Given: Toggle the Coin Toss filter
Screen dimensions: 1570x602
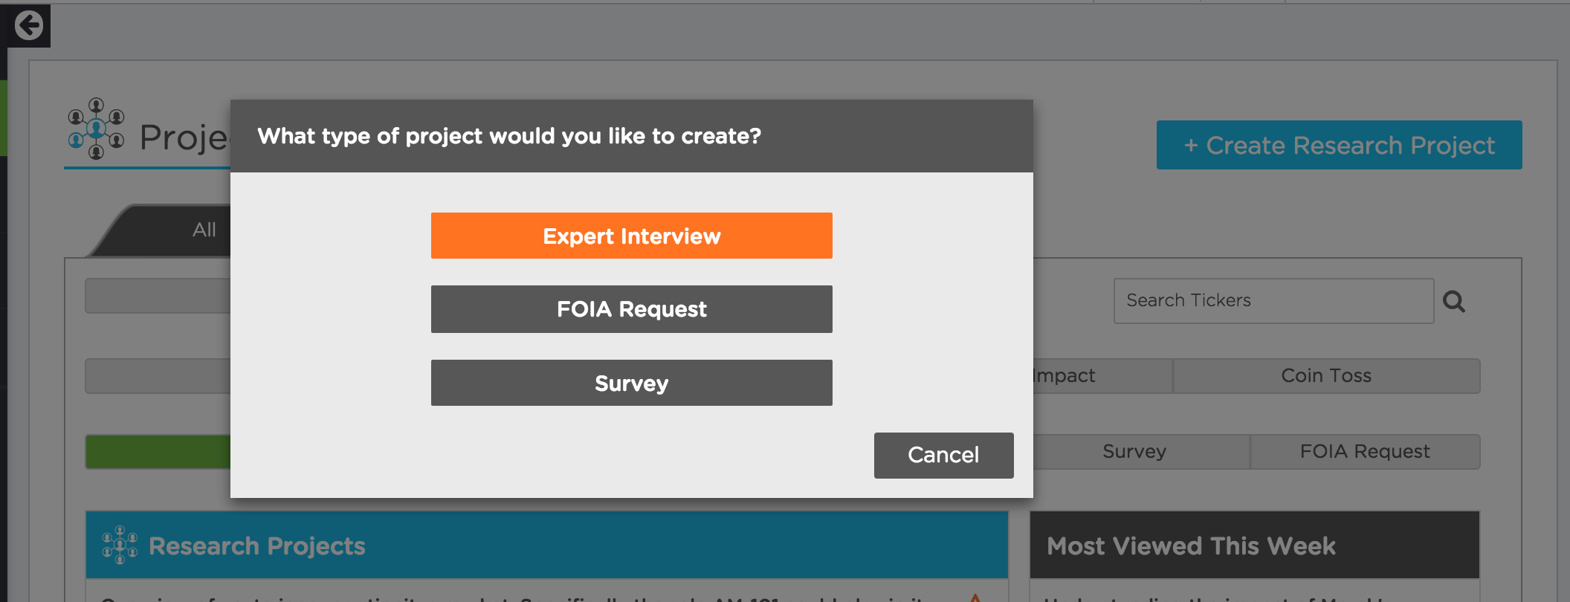Looking at the screenshot, I should click(x=1326, y=376).
